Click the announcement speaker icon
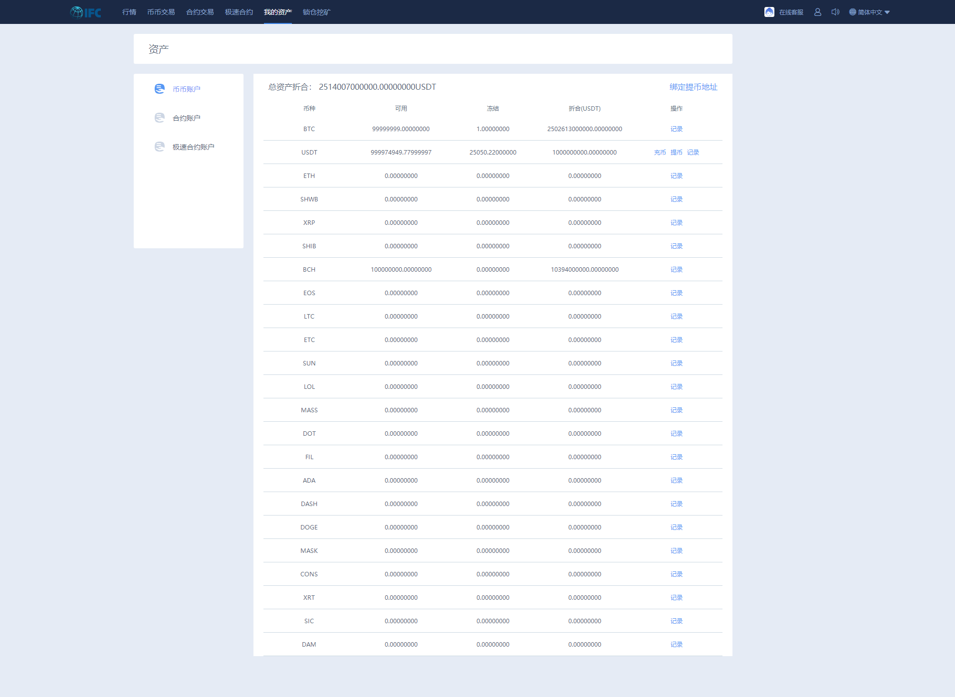Image resolution: width=955 pixels, height=697 pixels. click(x=835, y=12)
